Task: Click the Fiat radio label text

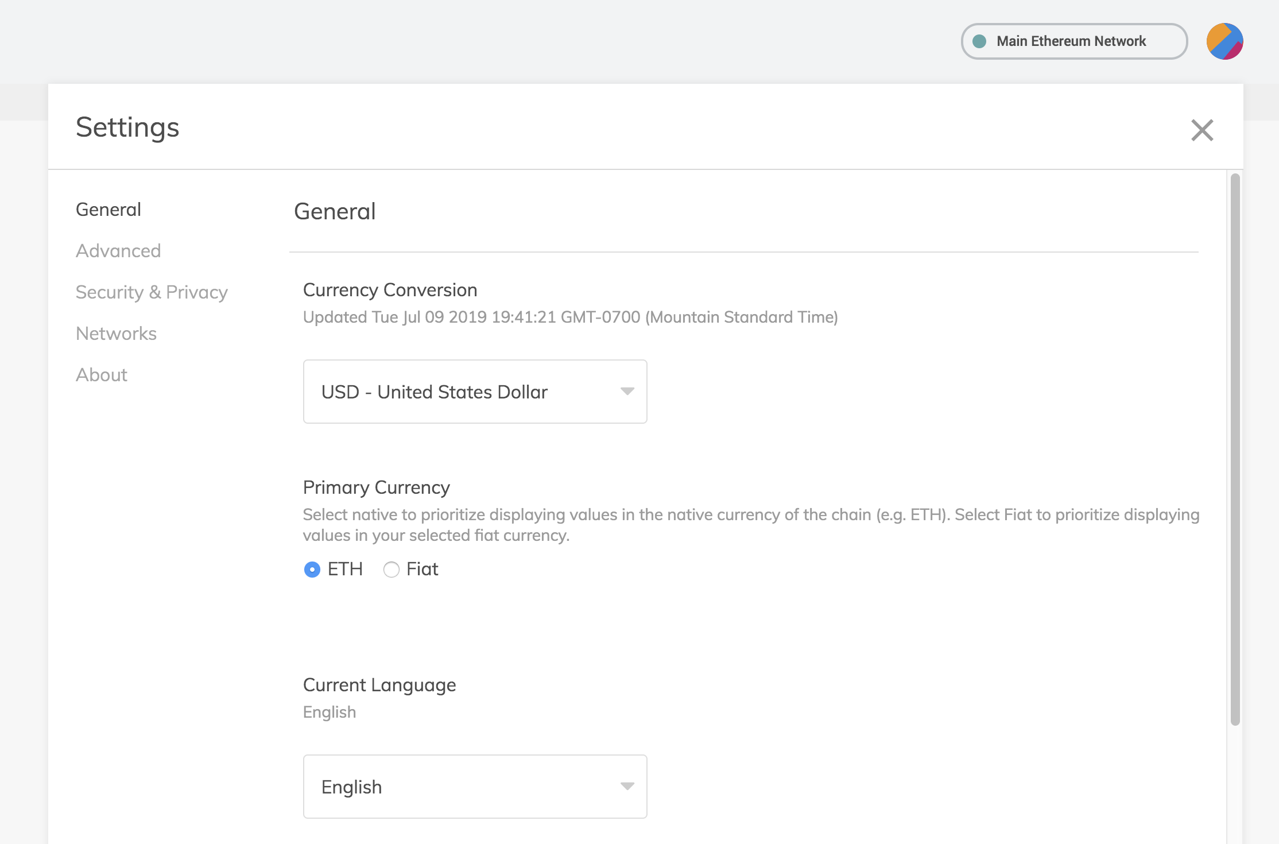Action: point(422,570)
